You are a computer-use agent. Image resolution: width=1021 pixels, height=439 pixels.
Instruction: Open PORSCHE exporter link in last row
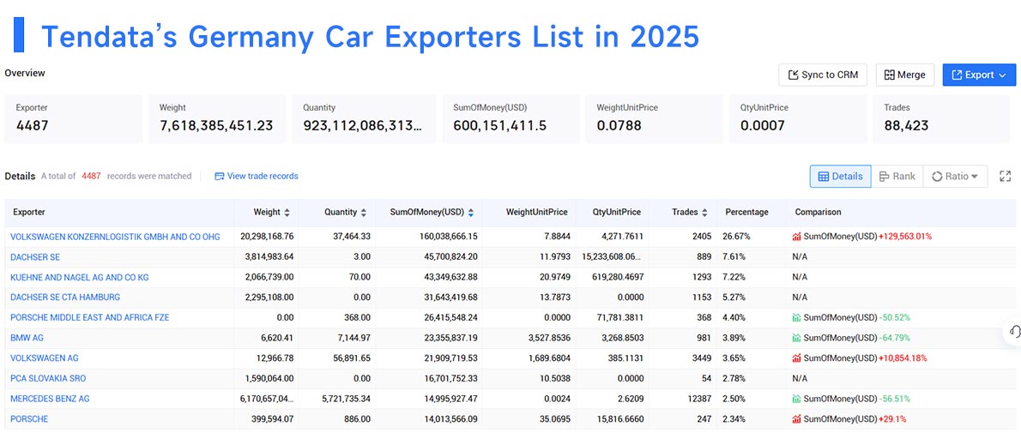29,418
